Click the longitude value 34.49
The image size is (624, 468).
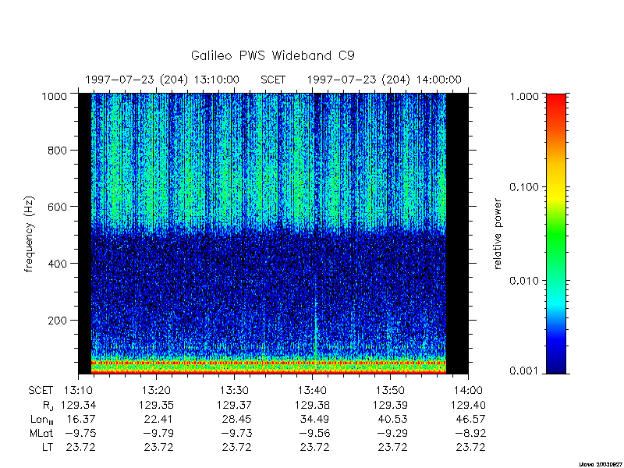click(315, 419)
